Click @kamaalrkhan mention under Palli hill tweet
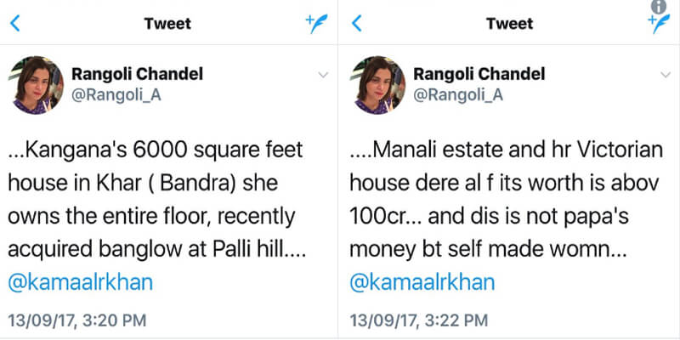 coord(81,282)
